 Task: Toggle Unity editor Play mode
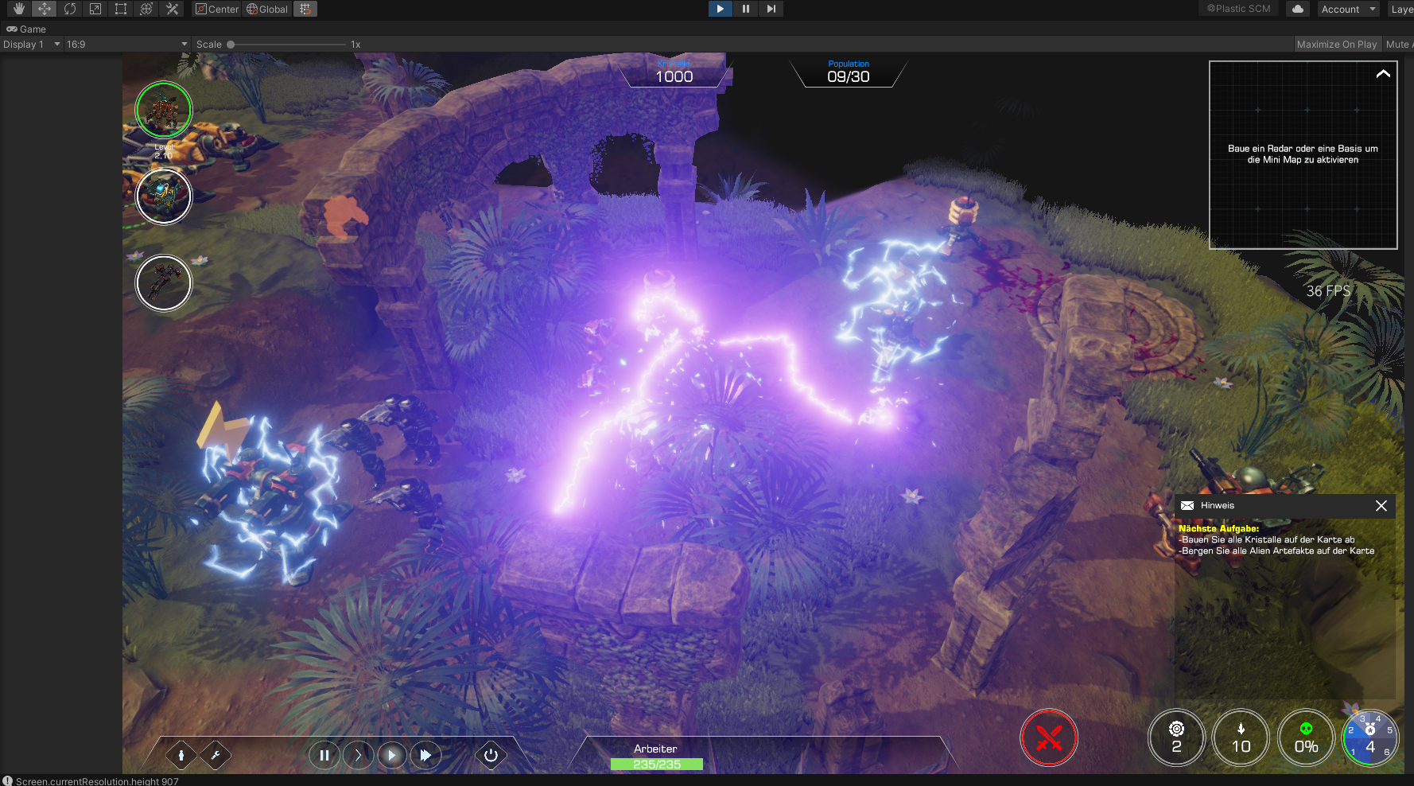(720, 9)
